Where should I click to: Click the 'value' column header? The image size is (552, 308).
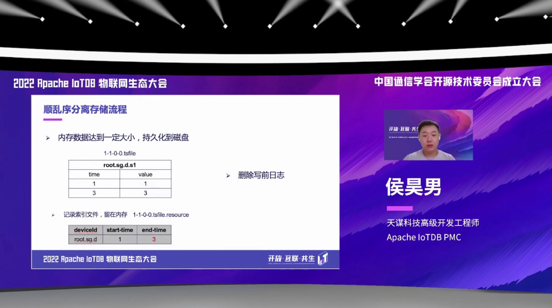click(x=145, y=174)
